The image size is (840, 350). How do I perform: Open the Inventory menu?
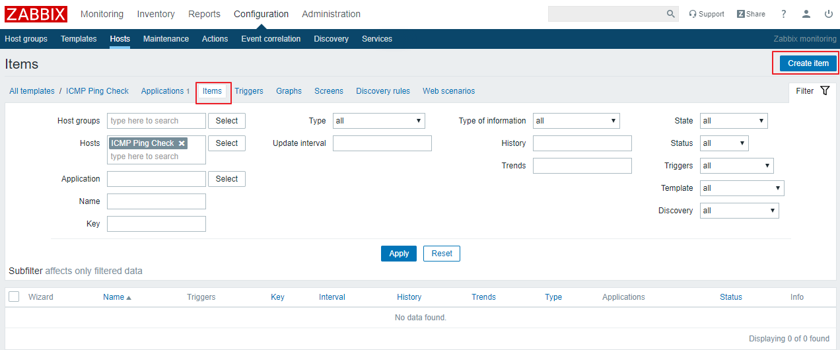pos(156,14)
